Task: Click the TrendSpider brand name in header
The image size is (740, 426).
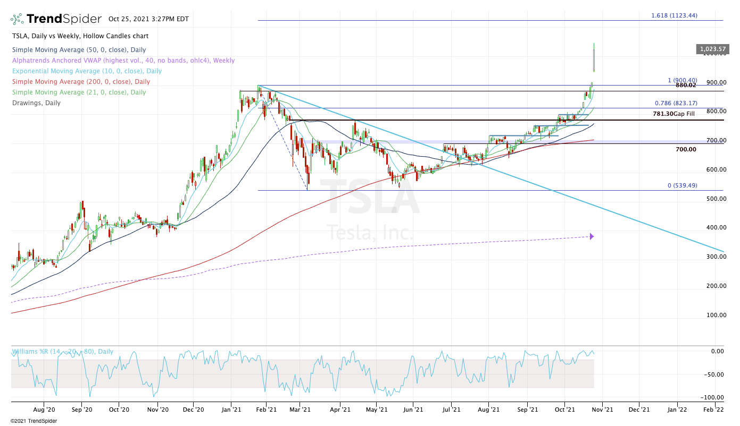Action: tap(64, 19)
